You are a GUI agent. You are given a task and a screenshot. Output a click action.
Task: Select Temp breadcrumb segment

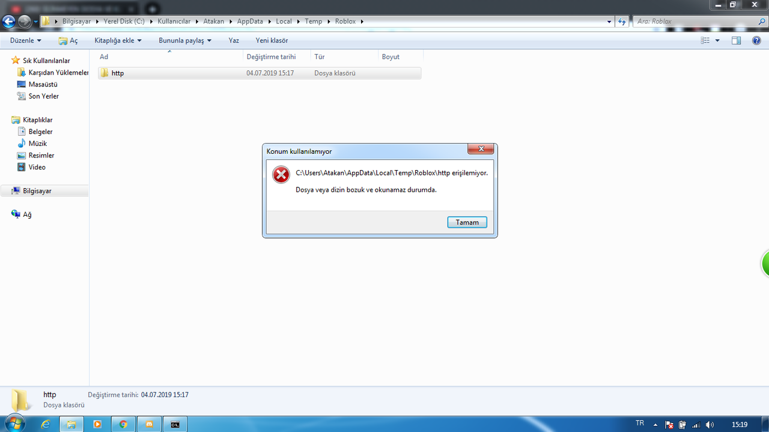[x=313, y=22]
